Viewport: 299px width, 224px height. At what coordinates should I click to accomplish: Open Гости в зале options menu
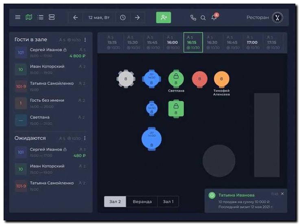pyautogui.click(x=85, y=40)
